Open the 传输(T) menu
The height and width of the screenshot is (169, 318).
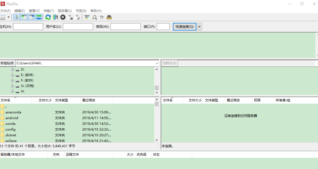click(x=49, y=11)
